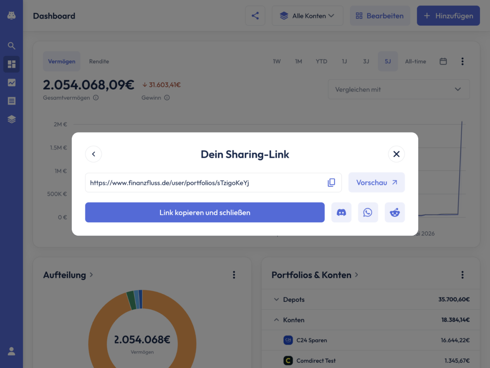Open the calendar date range picker

[443, 61]
